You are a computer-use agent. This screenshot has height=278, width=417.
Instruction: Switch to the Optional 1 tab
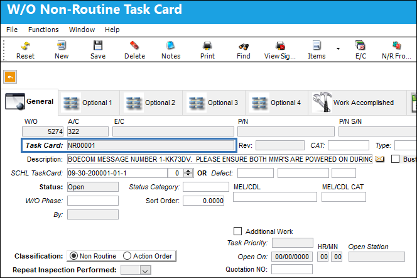click(89, 103)
